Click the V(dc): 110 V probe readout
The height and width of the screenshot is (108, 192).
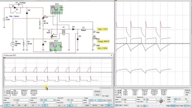click(x=103, y=29)
